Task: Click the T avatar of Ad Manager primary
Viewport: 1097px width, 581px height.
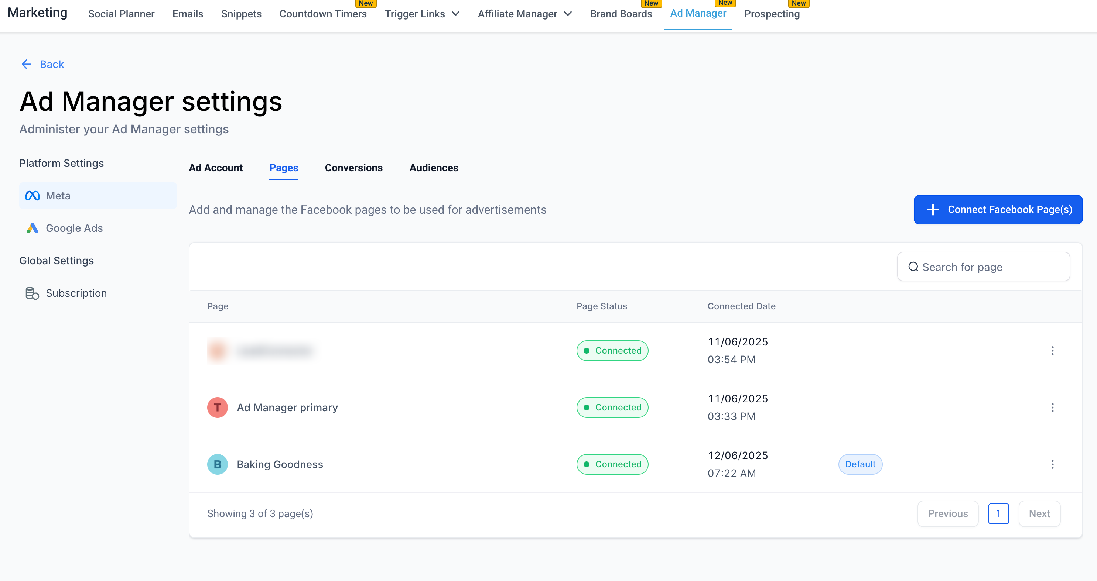Action: 217,408
